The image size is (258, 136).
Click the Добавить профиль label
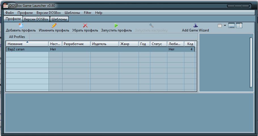point(21,30)
